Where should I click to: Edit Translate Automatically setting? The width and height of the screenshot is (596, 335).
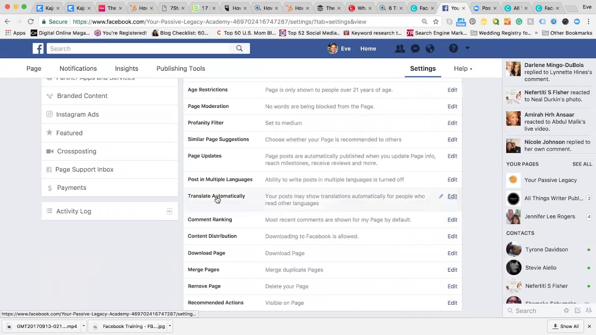(x=452, y=196)
